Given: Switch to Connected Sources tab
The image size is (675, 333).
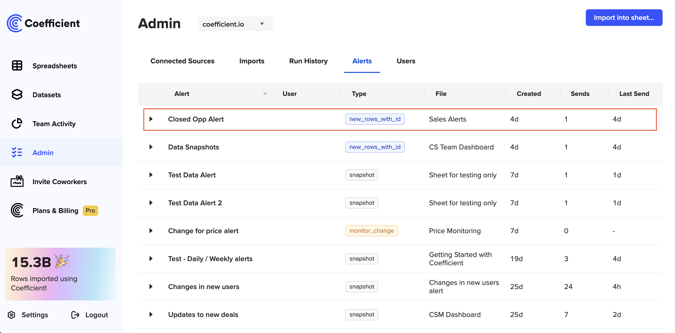Looking at the screenshot, I should 182,61.
